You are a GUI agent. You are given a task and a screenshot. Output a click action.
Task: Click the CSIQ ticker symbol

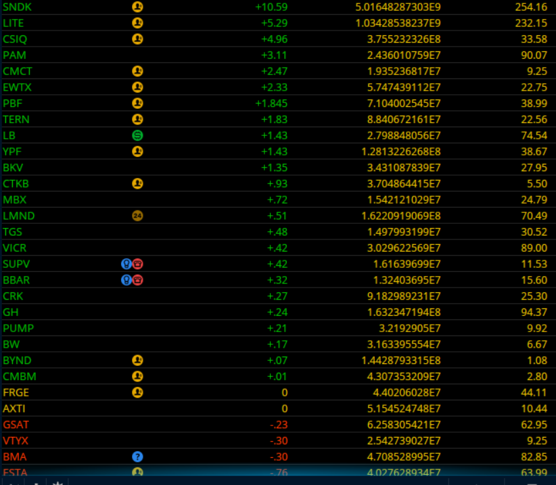tap(15, 39)
